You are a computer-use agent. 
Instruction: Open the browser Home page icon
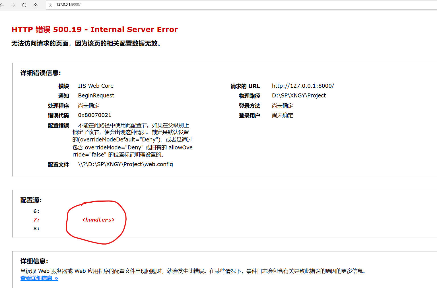(35, 5)
